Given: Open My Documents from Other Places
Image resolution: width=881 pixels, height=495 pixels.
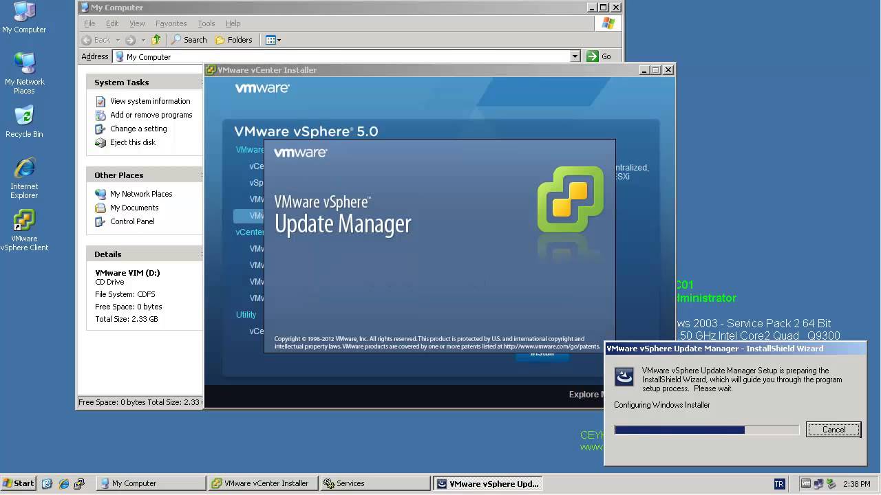Looking at the screenshot, I should point(134,208).
